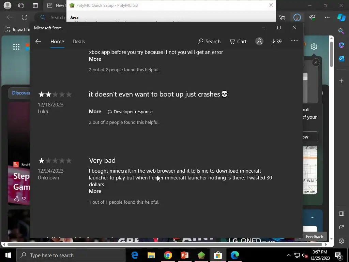Click the two-star rating on Luka's review
349x262 pixels.
55,94
